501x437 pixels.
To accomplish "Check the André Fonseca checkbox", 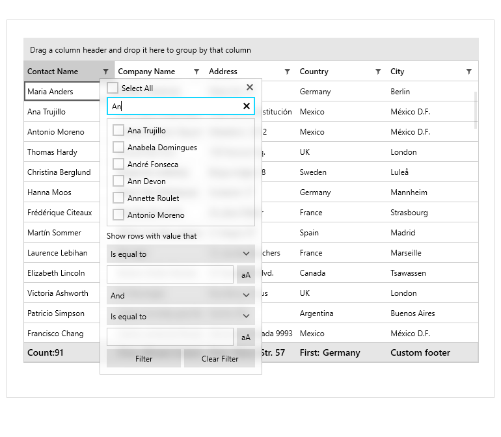I will point(118,164).
